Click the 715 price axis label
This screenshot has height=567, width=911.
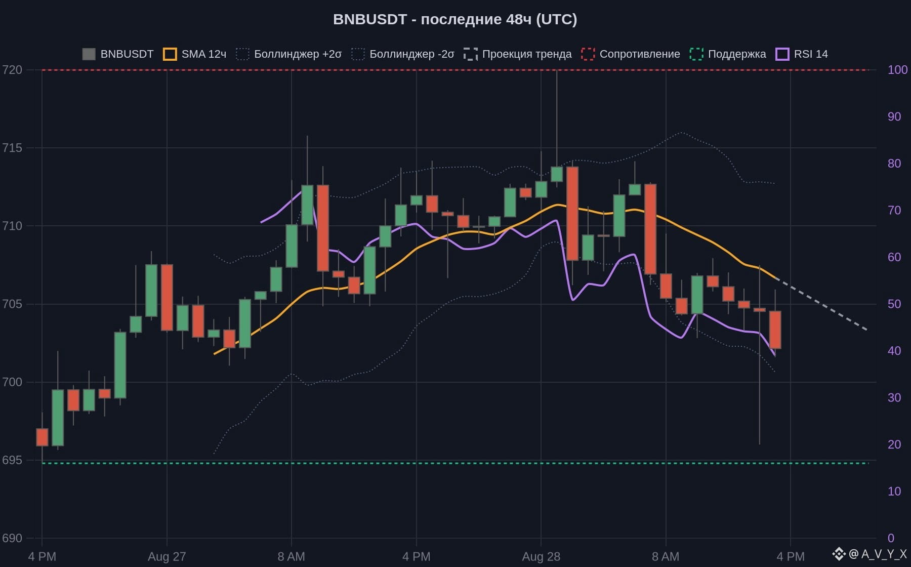click(12, 148)
